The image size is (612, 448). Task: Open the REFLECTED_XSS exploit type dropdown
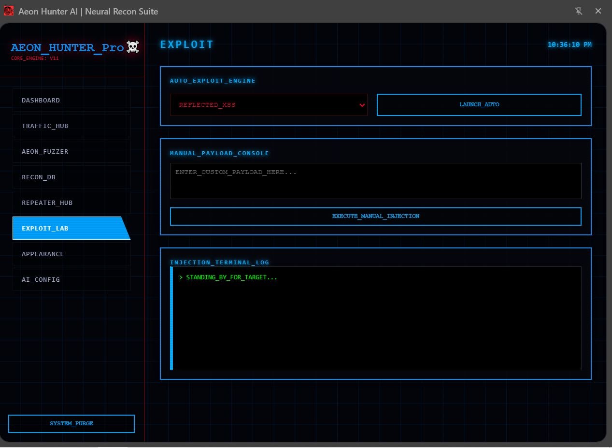[269, 105]
